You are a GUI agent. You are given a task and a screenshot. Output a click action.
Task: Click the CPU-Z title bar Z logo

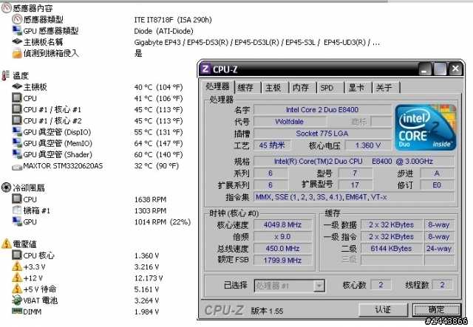pos(205,69)
